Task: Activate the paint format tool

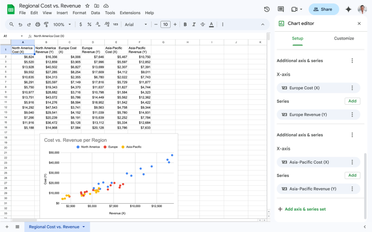Action: click(46, 24)
